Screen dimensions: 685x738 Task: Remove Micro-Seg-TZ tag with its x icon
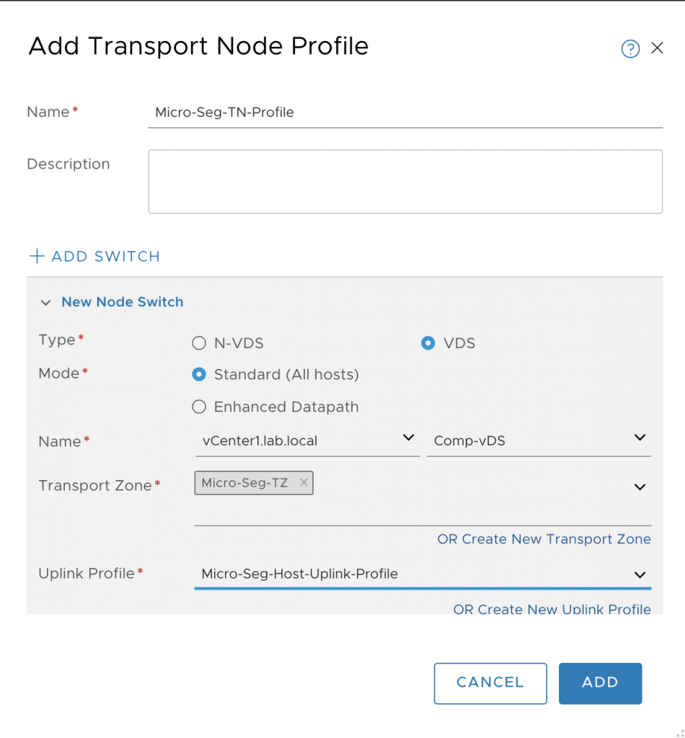pyautogui.click(x=304, y=482)
